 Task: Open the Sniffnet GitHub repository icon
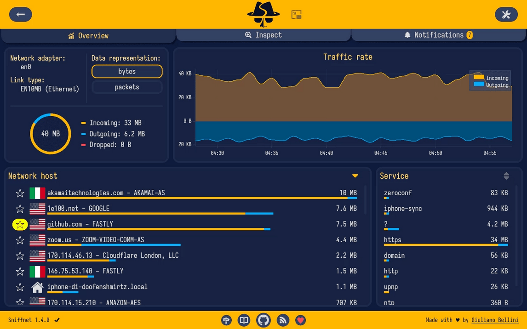[x=263, y=320]
